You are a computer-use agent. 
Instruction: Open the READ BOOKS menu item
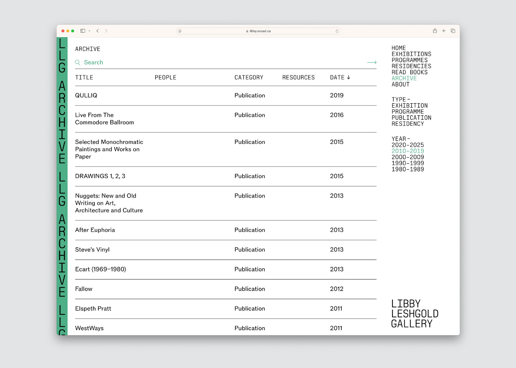point(409,72)
